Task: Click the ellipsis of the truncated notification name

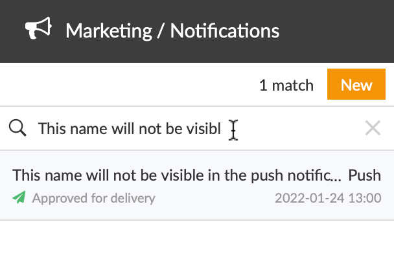Action: tap(336, 176)
